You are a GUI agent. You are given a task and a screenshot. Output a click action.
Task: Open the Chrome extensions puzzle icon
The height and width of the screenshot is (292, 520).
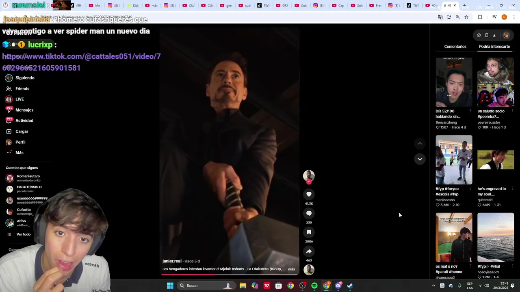tap(480, 17)
